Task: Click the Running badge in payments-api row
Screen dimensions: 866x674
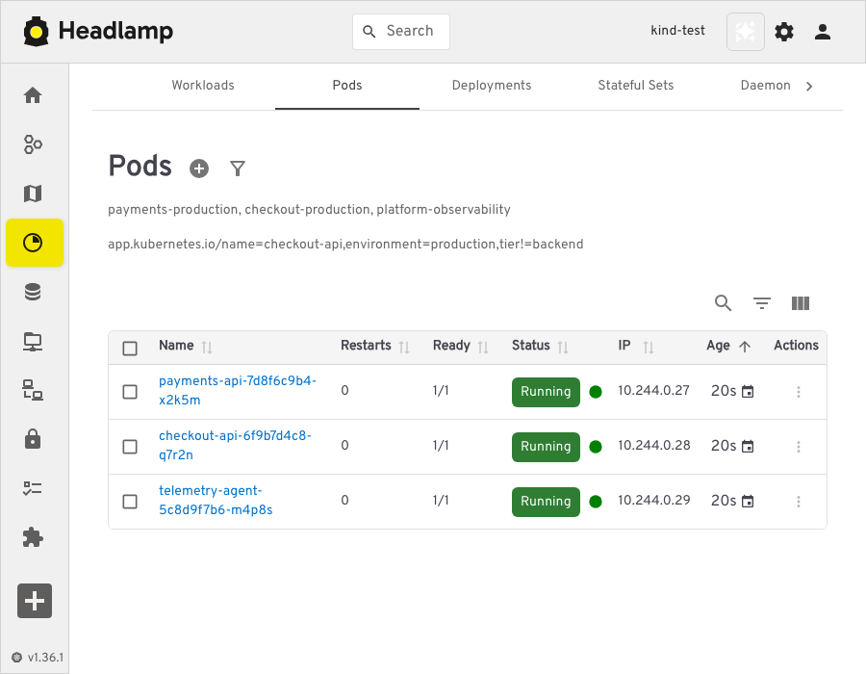Action: [x=546, y=392]
